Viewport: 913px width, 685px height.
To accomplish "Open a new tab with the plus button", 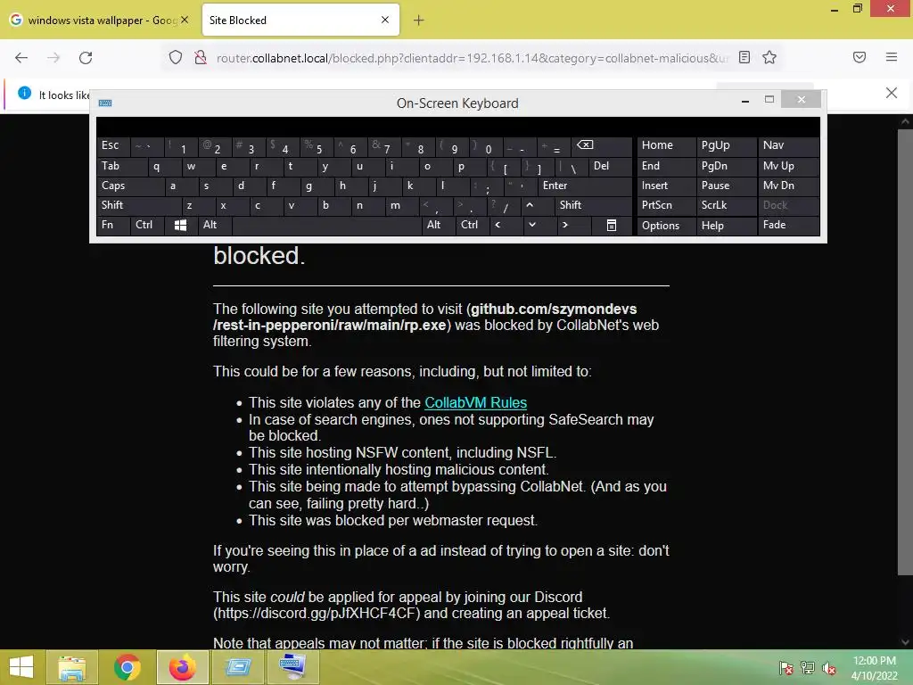I will coord(419,21).
